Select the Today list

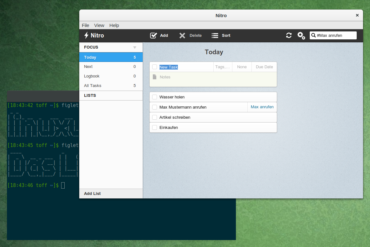pyautogui.click(x=111, y=57)
